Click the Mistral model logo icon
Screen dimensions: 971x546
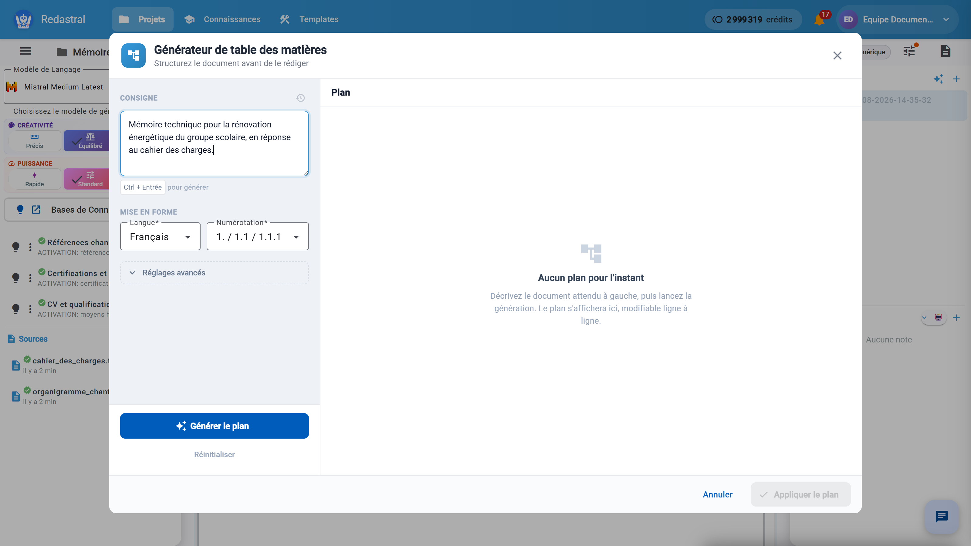12,87
